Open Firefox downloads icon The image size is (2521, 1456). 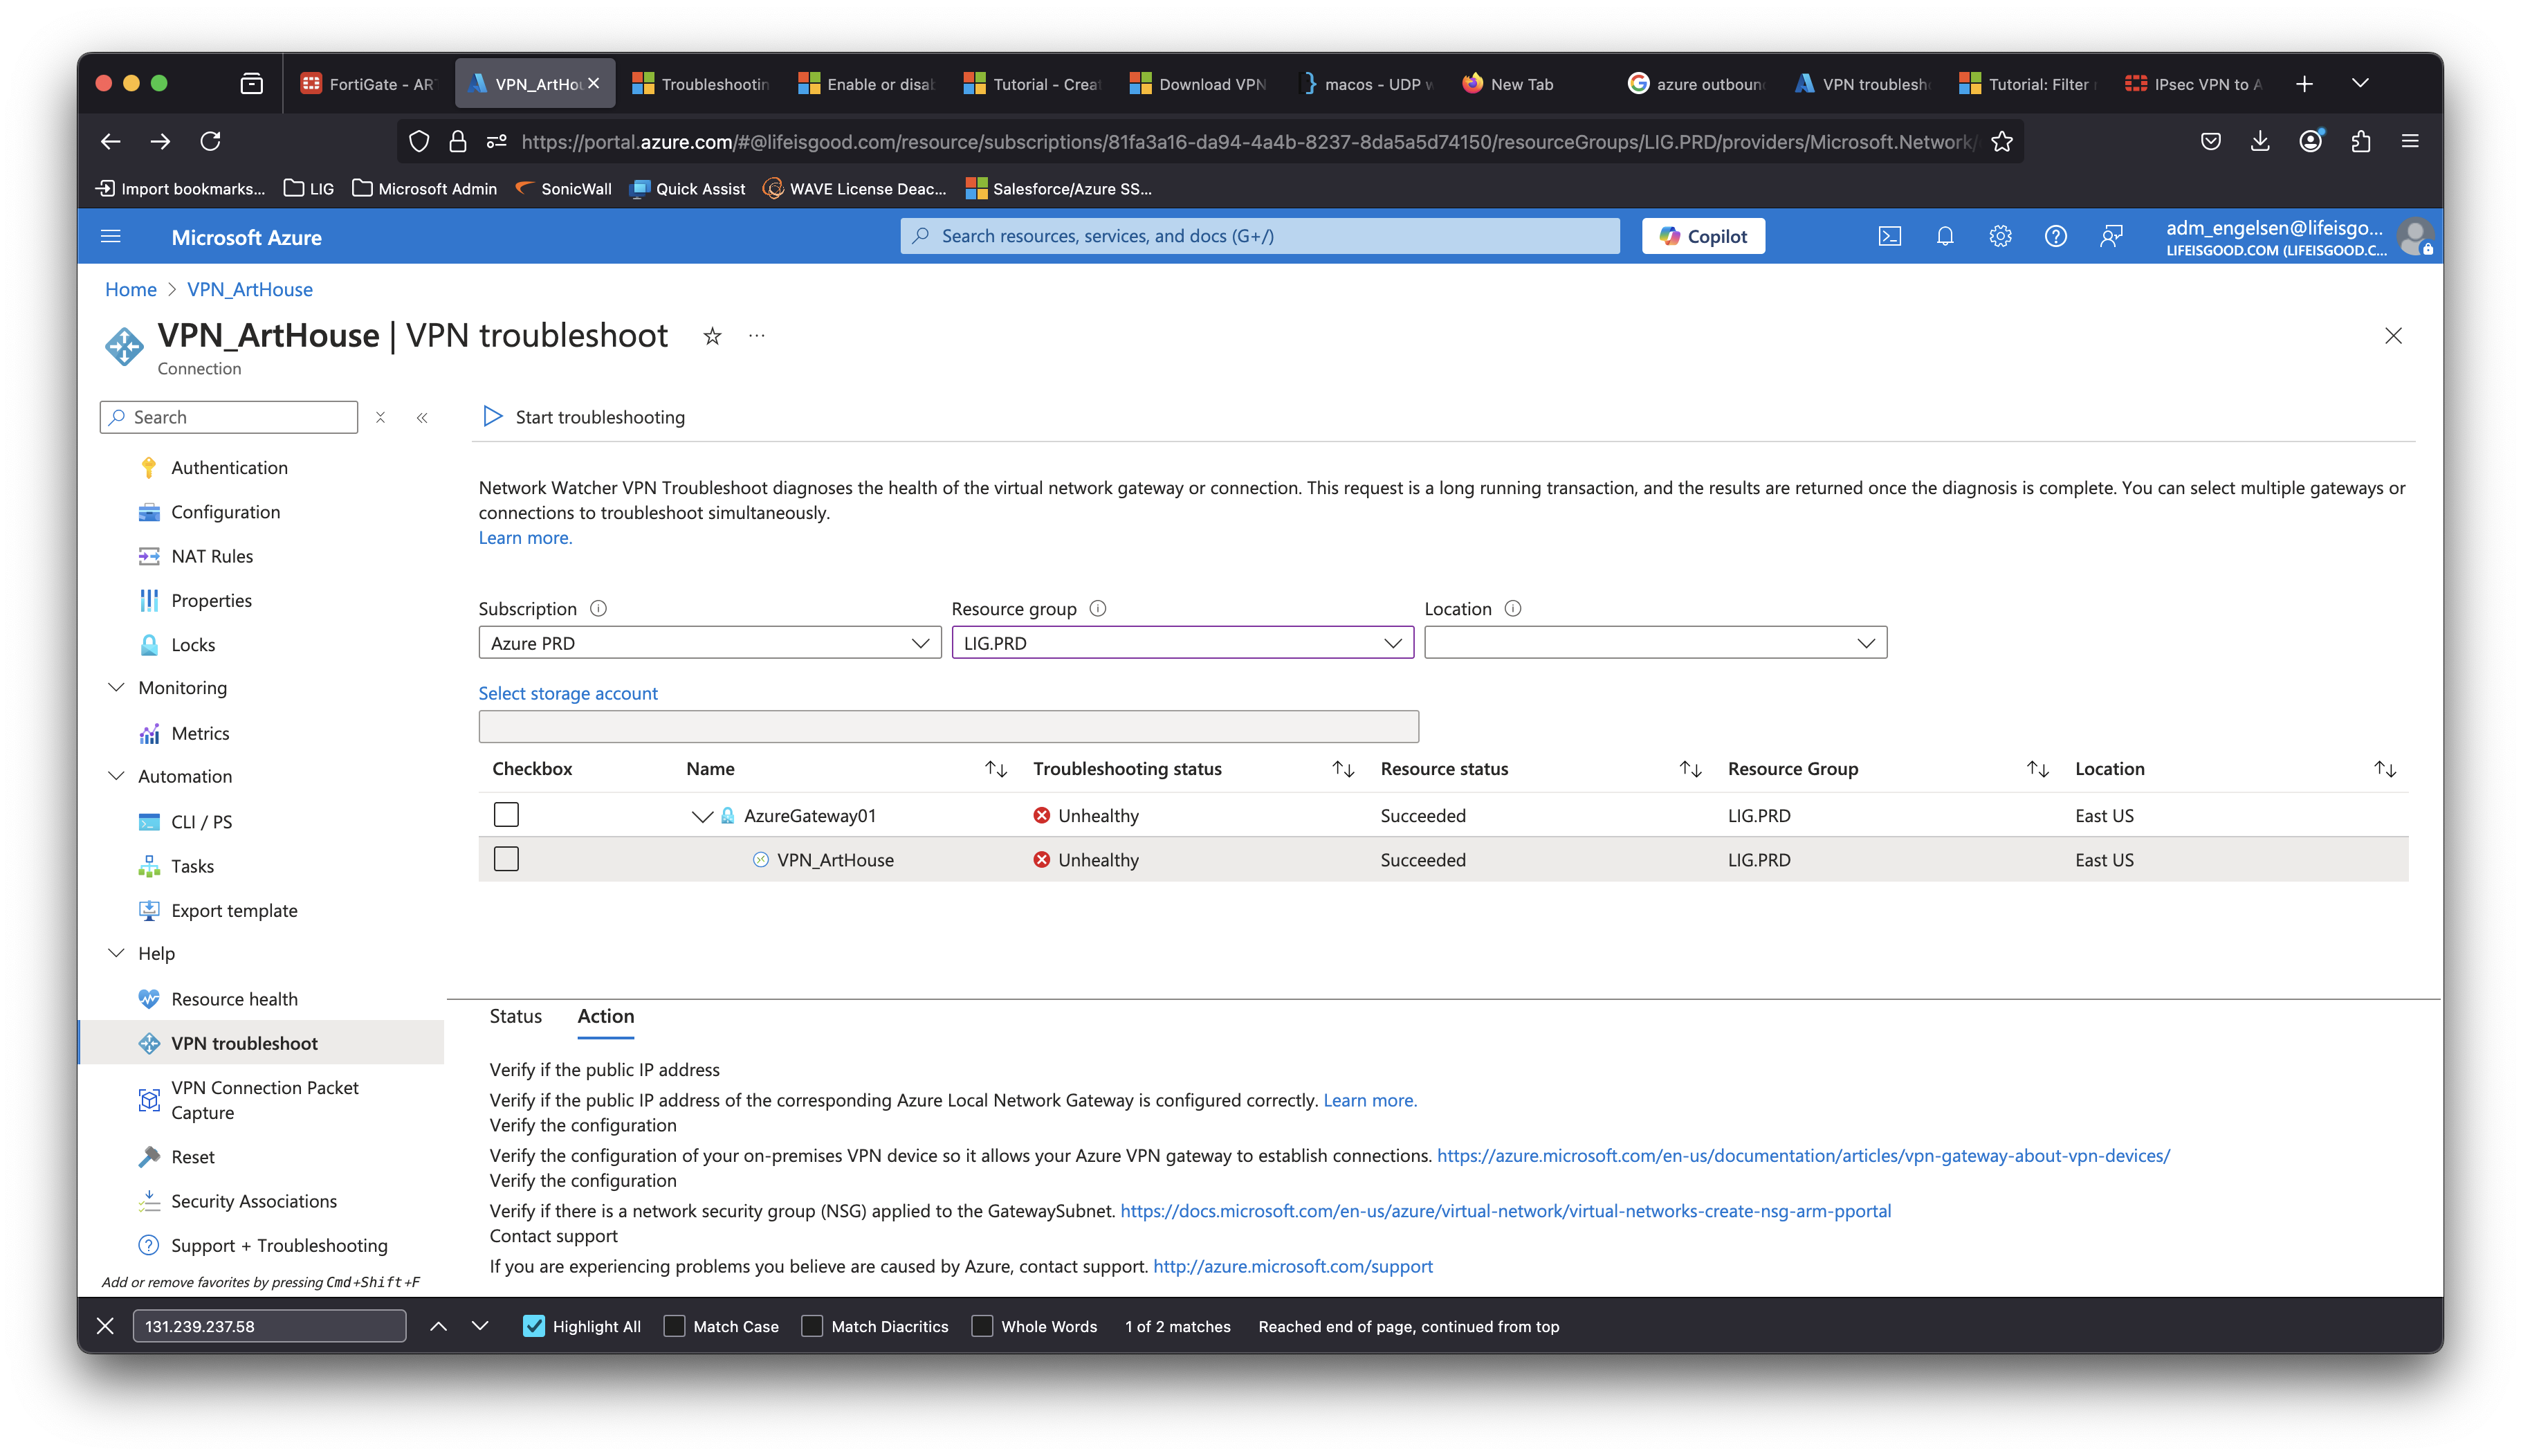click(x=2260, y=142)
